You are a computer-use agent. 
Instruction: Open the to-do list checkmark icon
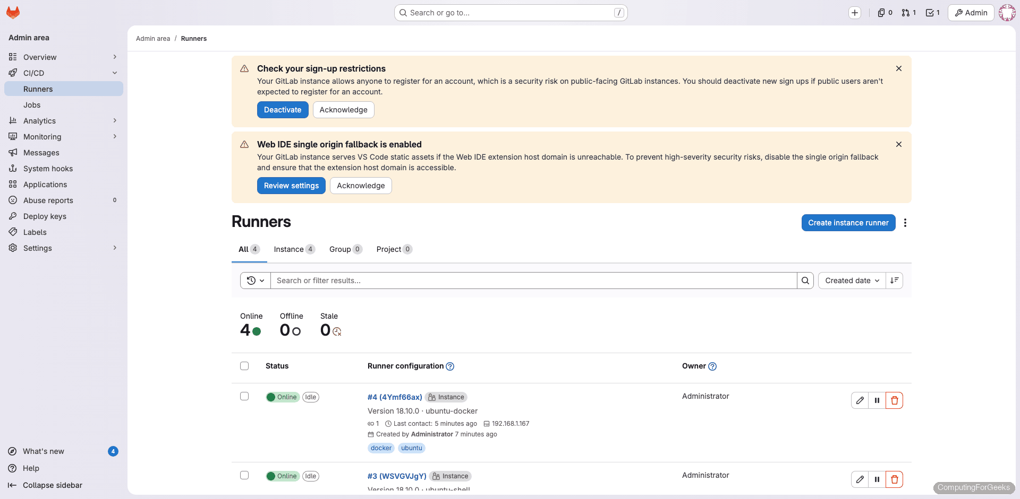(x=930, y=12)
